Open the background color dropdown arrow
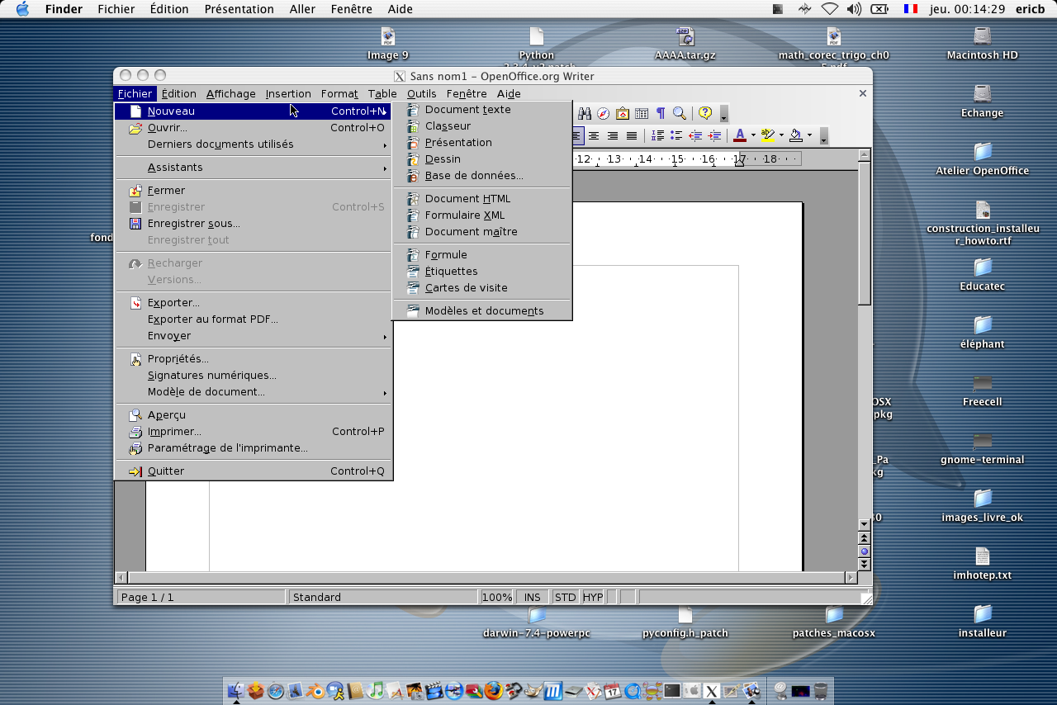Screen dimensions: 1057x705 point(809,135)
